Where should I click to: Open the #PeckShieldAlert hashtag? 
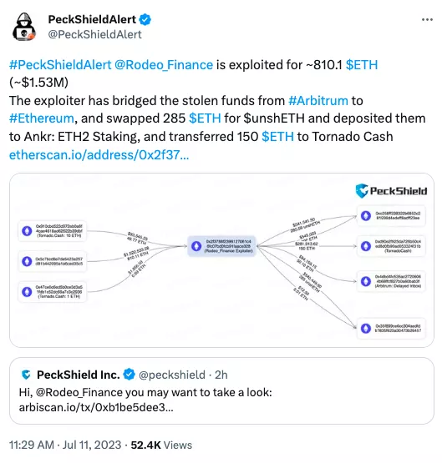[x=60, y=65]
